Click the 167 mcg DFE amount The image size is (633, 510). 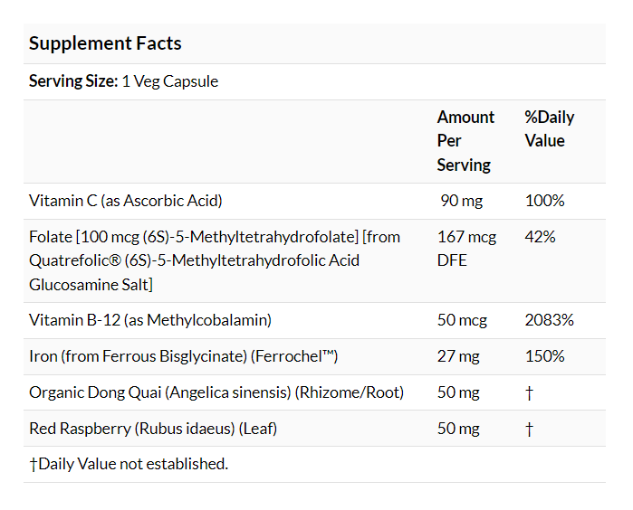[x=466, y=249]
